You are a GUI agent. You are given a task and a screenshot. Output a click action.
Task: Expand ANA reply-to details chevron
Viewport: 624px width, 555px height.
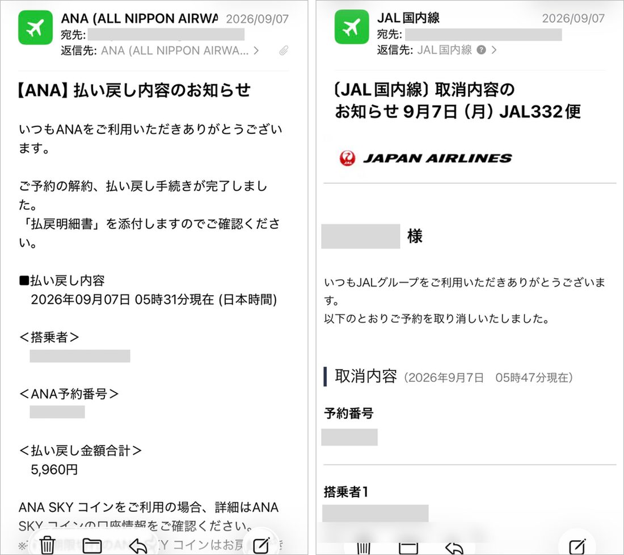pyautogui.click(x=256, y=51)
